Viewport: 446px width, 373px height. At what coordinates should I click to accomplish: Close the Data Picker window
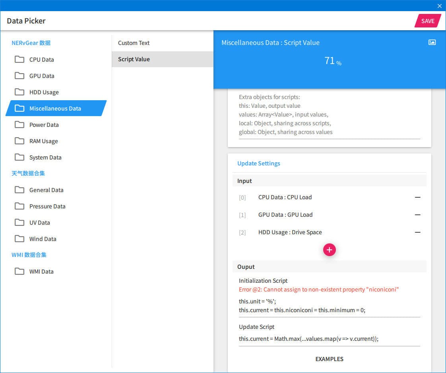pos(440,6)
